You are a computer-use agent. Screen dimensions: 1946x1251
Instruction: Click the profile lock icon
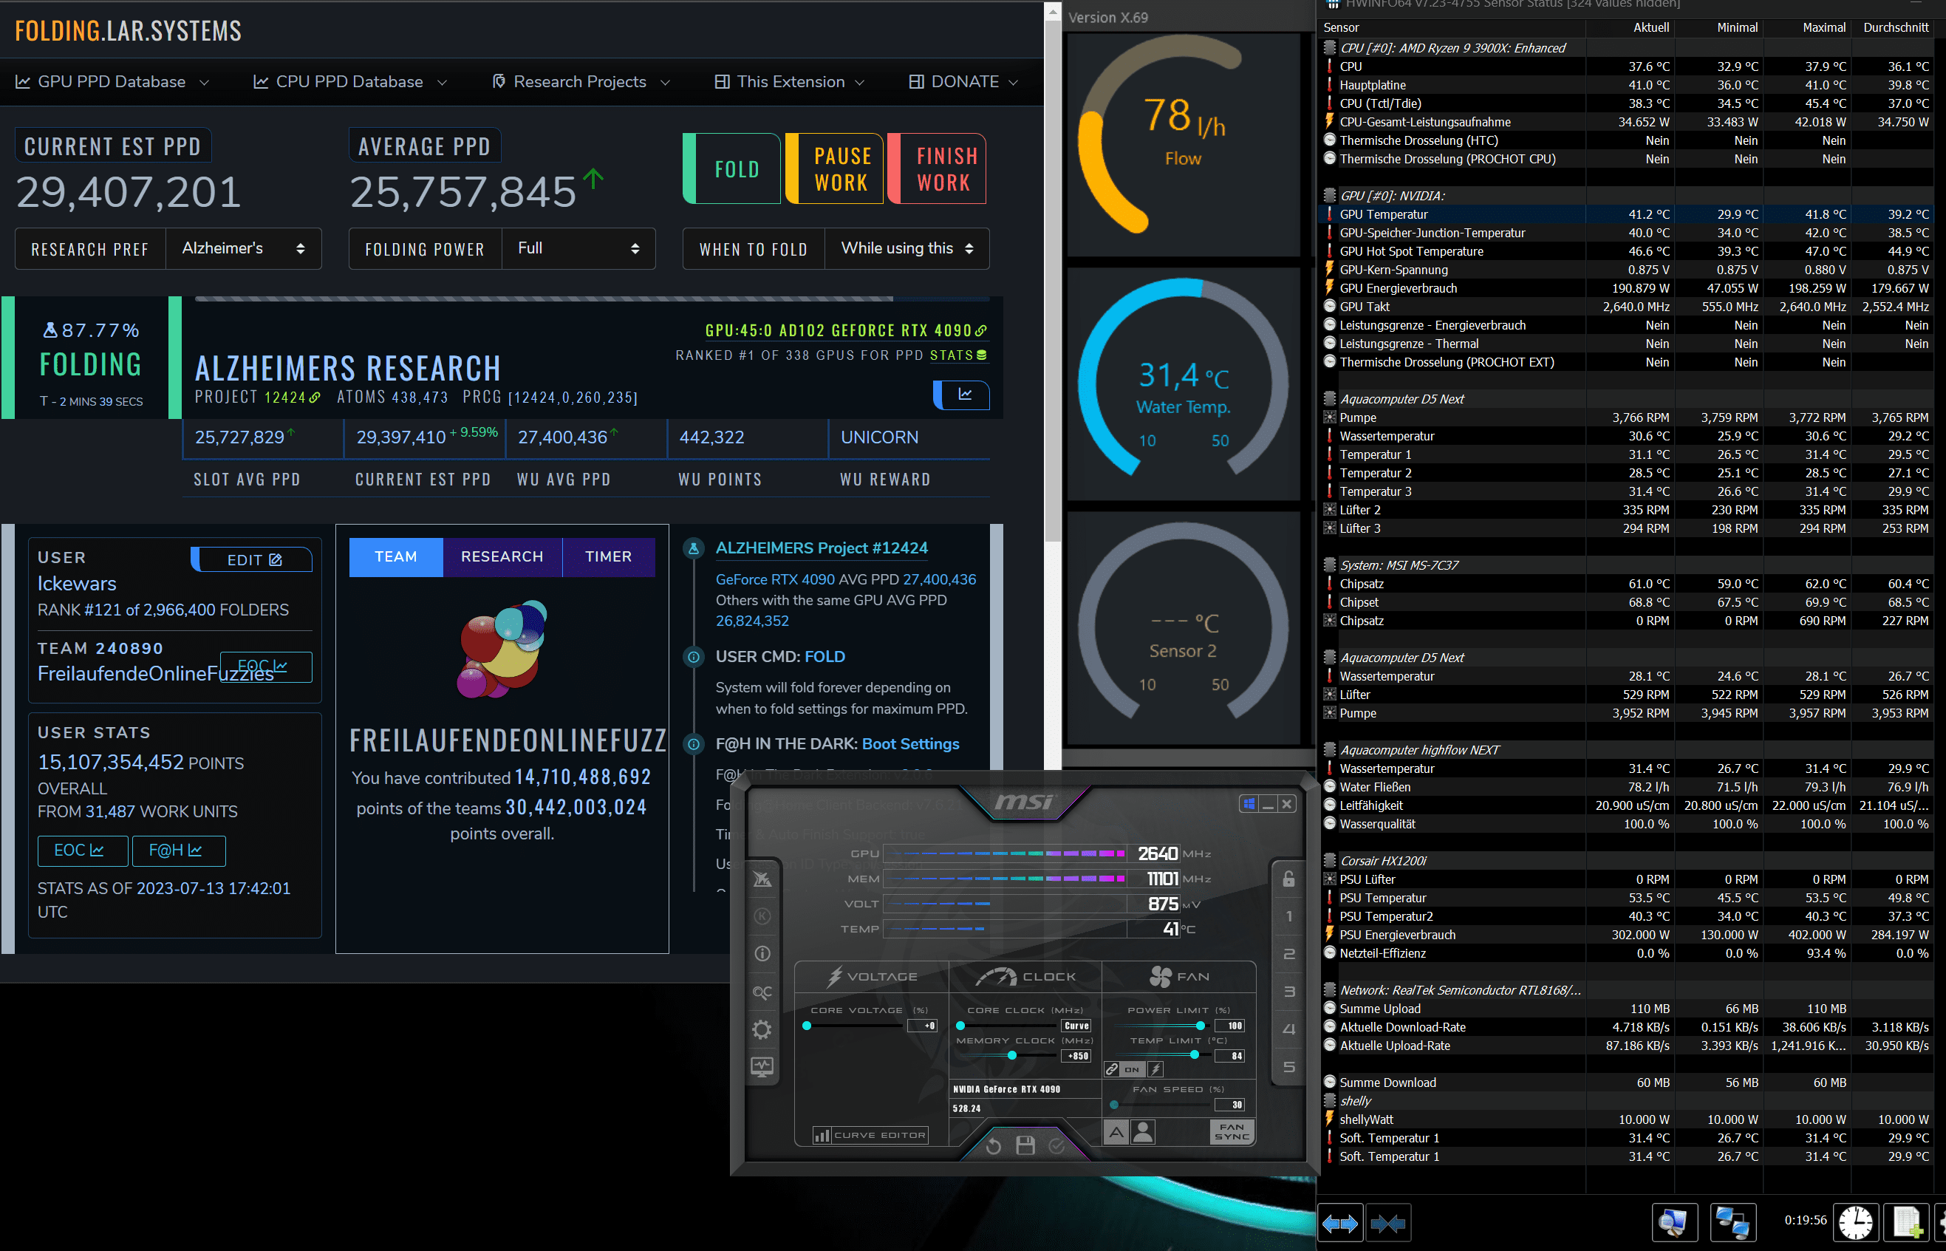tap(1288, 879)
